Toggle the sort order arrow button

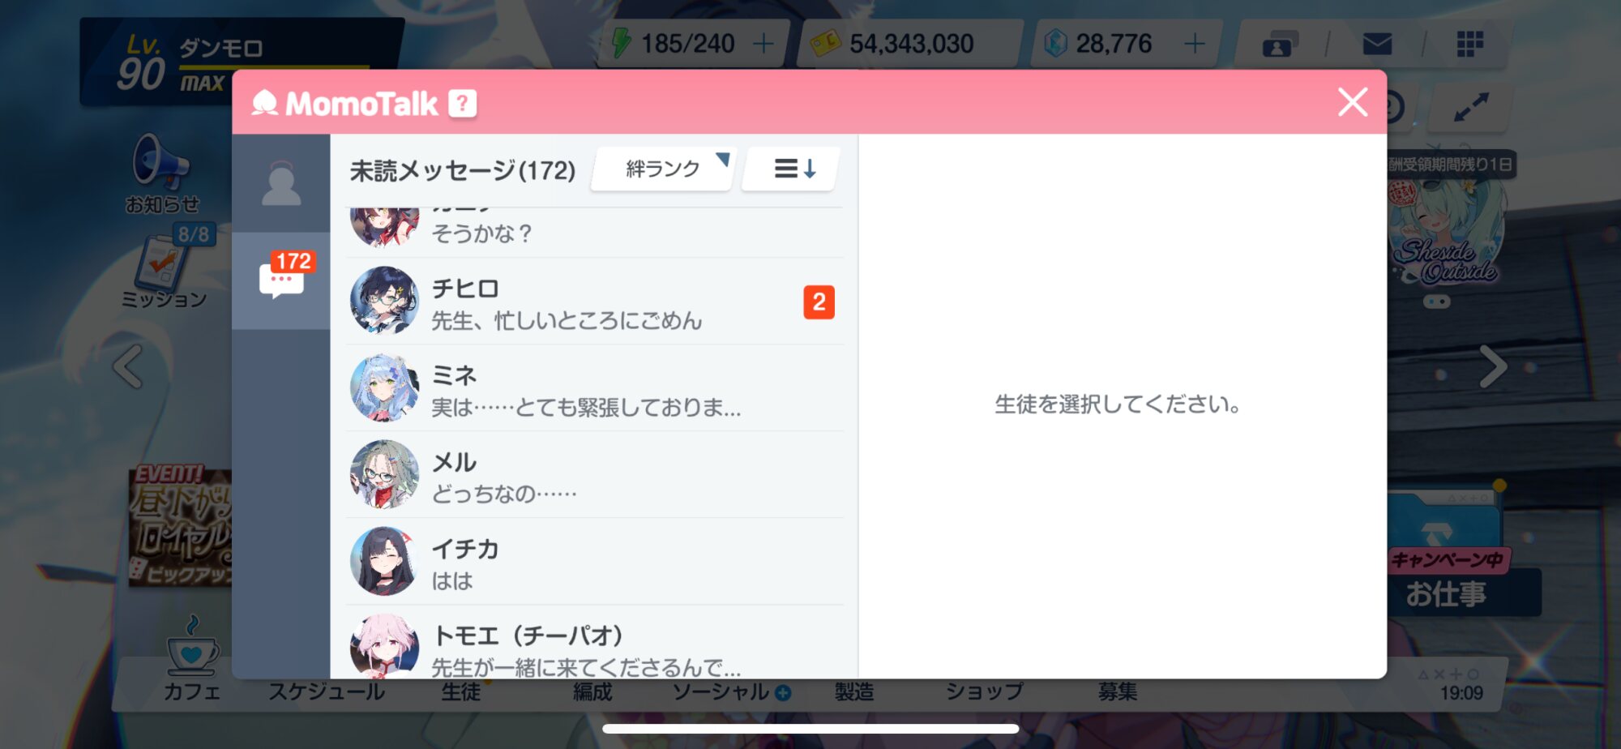[792, 169]
